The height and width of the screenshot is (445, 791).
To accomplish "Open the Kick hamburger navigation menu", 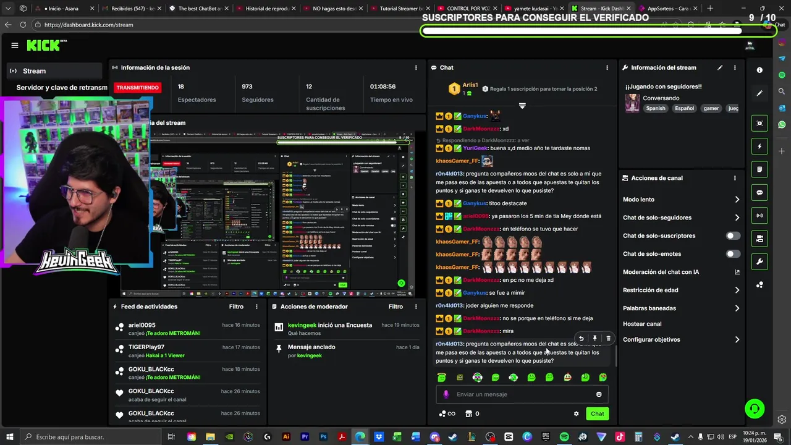I will coord(15,45).
